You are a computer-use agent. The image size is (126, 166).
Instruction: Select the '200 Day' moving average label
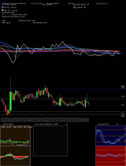pyautogui.click(x=11, y=11)
